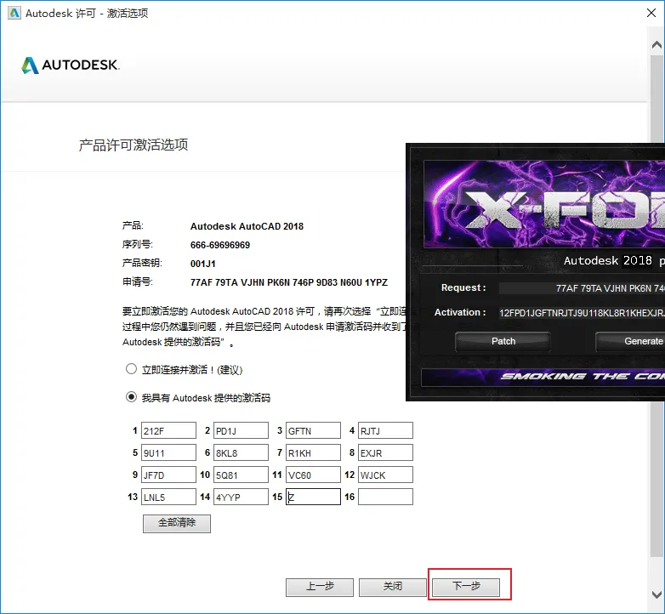
Task: Click activation code field 7 containing R1KH
Action: 313,452
